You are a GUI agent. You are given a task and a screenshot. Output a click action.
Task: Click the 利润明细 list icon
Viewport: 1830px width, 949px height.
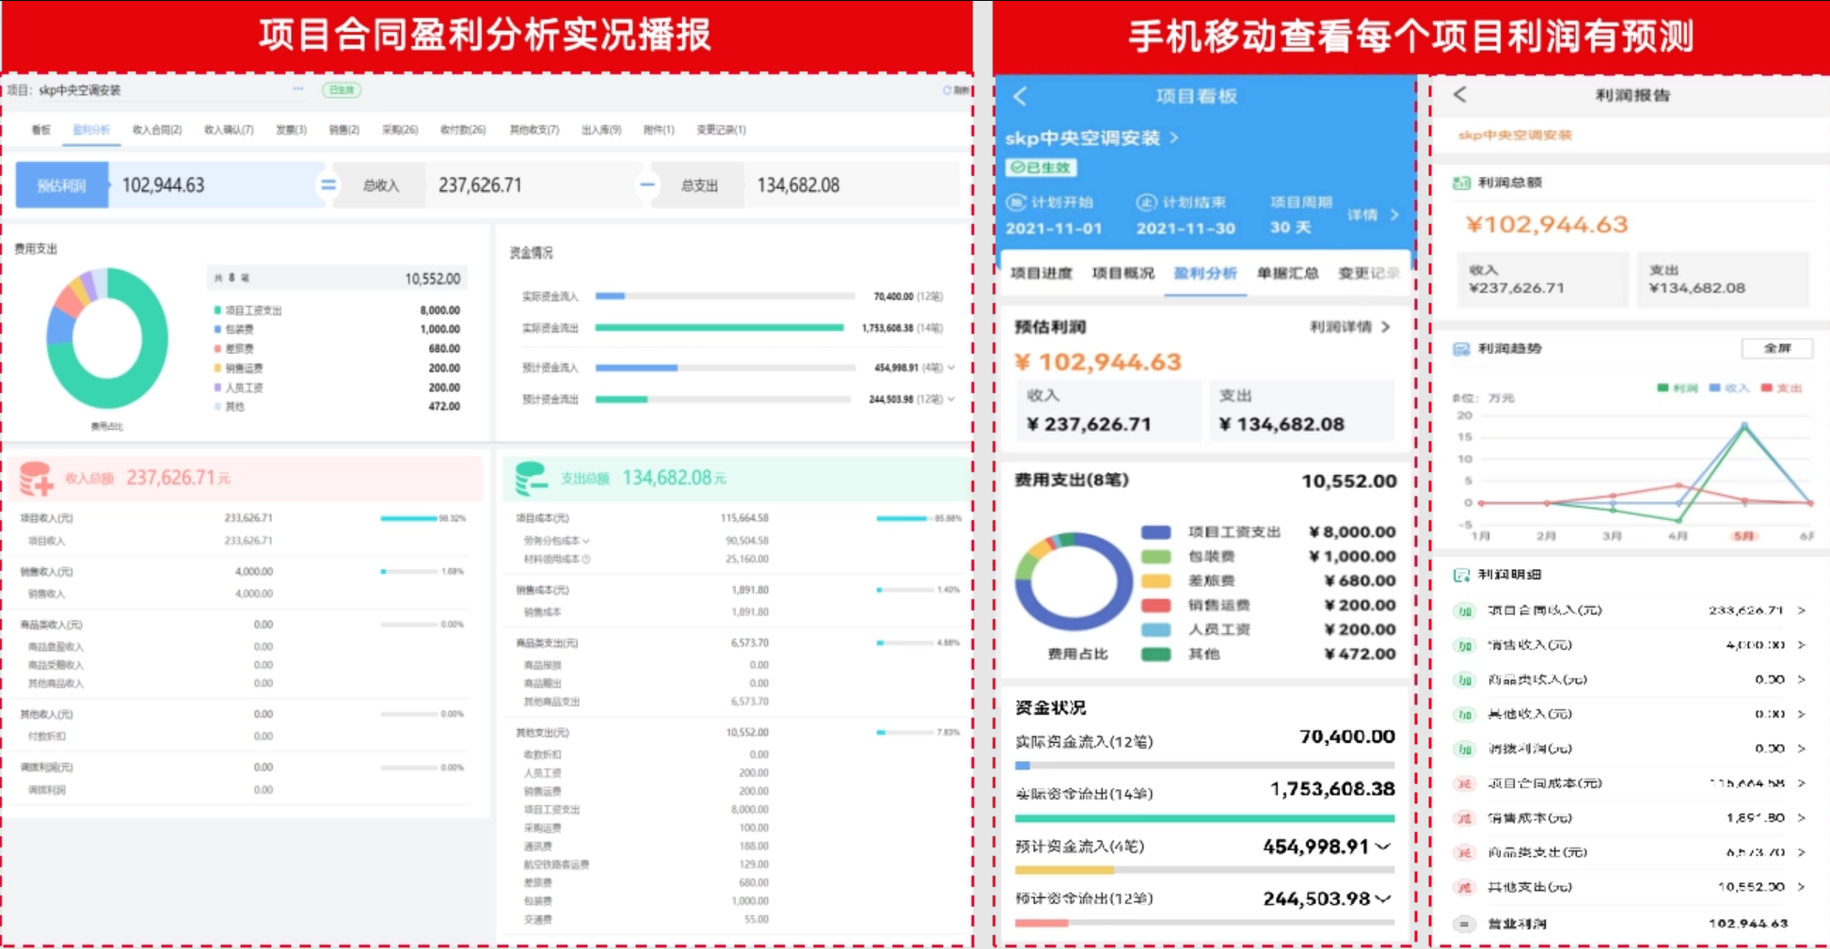(x=1461, y=575)
